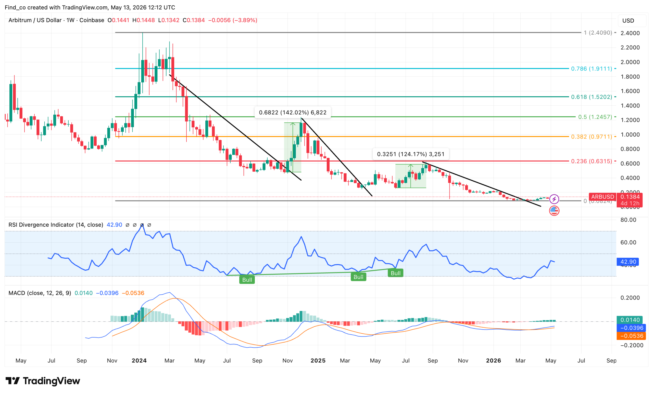Click the low value L0.1342
The width and height of the screenshot is (653, 395).
point(169,20)
